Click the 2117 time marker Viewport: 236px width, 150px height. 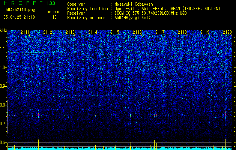tap(160, 32)
